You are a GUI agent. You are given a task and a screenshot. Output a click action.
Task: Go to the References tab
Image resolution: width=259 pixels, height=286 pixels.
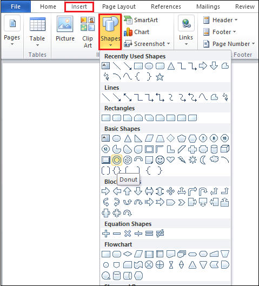coord(166,6)
